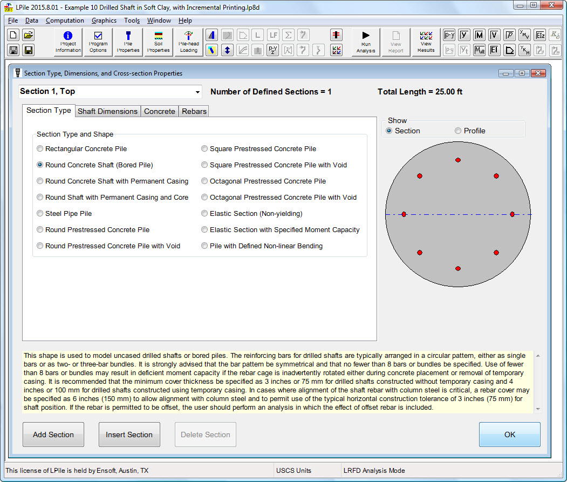Open View Results from the toolbar
Image resolution: width=567 pixels, height=482 pixels.
pyautogui.click(x=426, y=42)
